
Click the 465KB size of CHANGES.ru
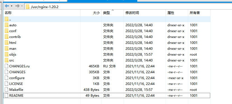pyautogui.click(x=94, y=66)
